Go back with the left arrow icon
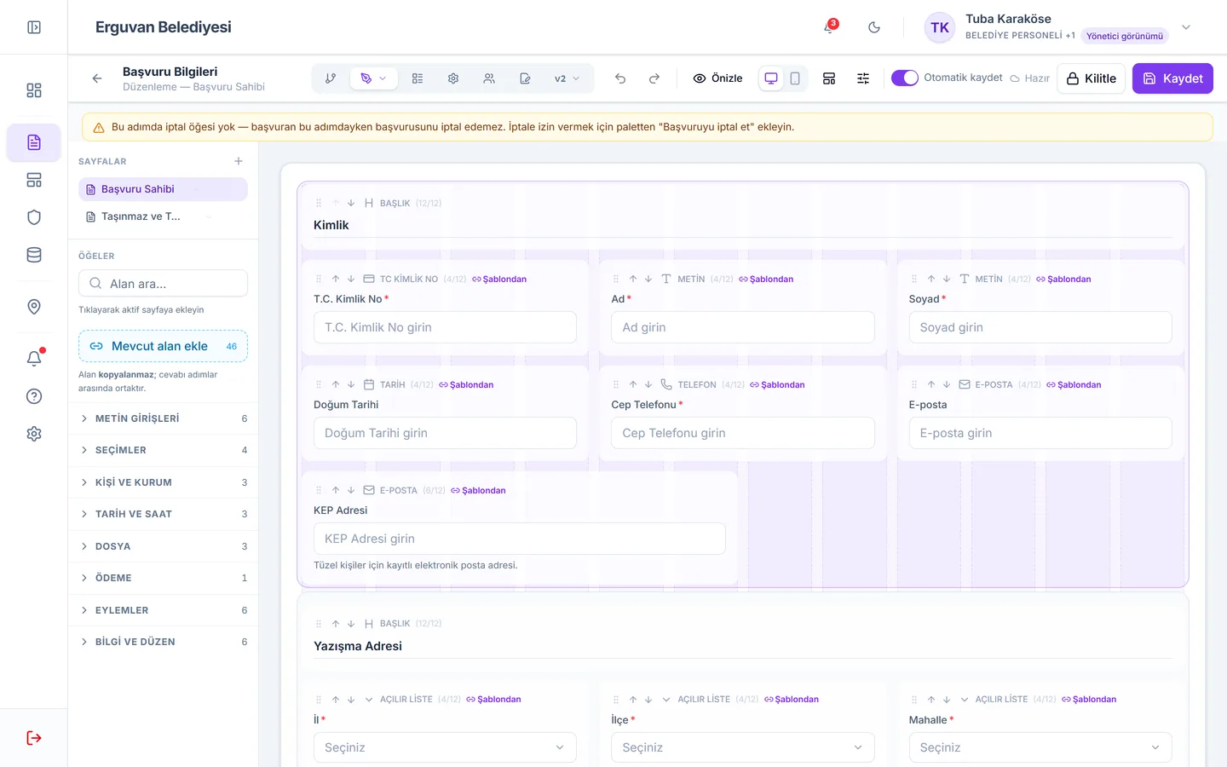This screenshot has width=1227, height=767. [97, 78]
